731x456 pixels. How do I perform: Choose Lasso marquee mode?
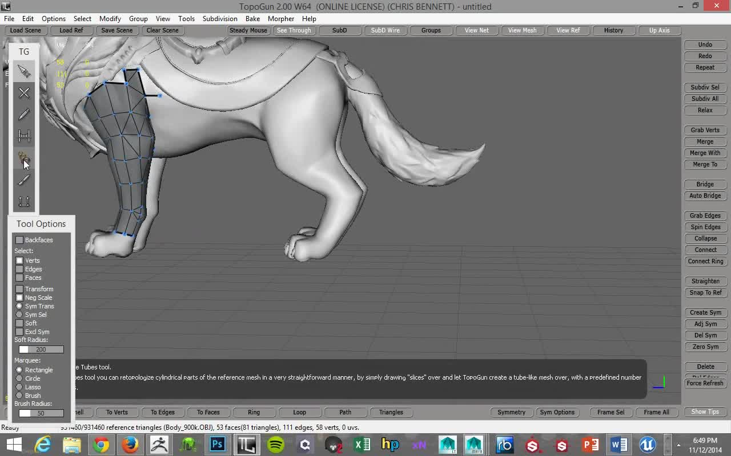point(19,387)
